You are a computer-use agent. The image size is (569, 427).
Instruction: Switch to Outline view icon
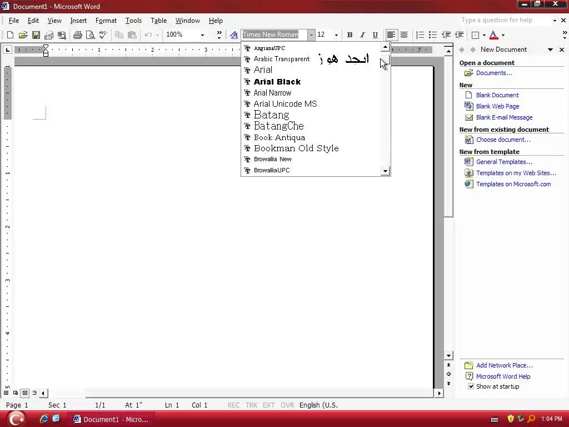pos(34,393)
